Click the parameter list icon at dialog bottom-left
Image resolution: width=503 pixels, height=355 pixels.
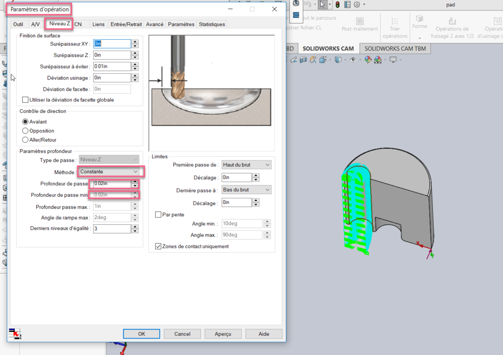click(14, 334)
